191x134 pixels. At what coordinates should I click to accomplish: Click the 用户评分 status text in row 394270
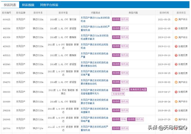tap(183, 82)
